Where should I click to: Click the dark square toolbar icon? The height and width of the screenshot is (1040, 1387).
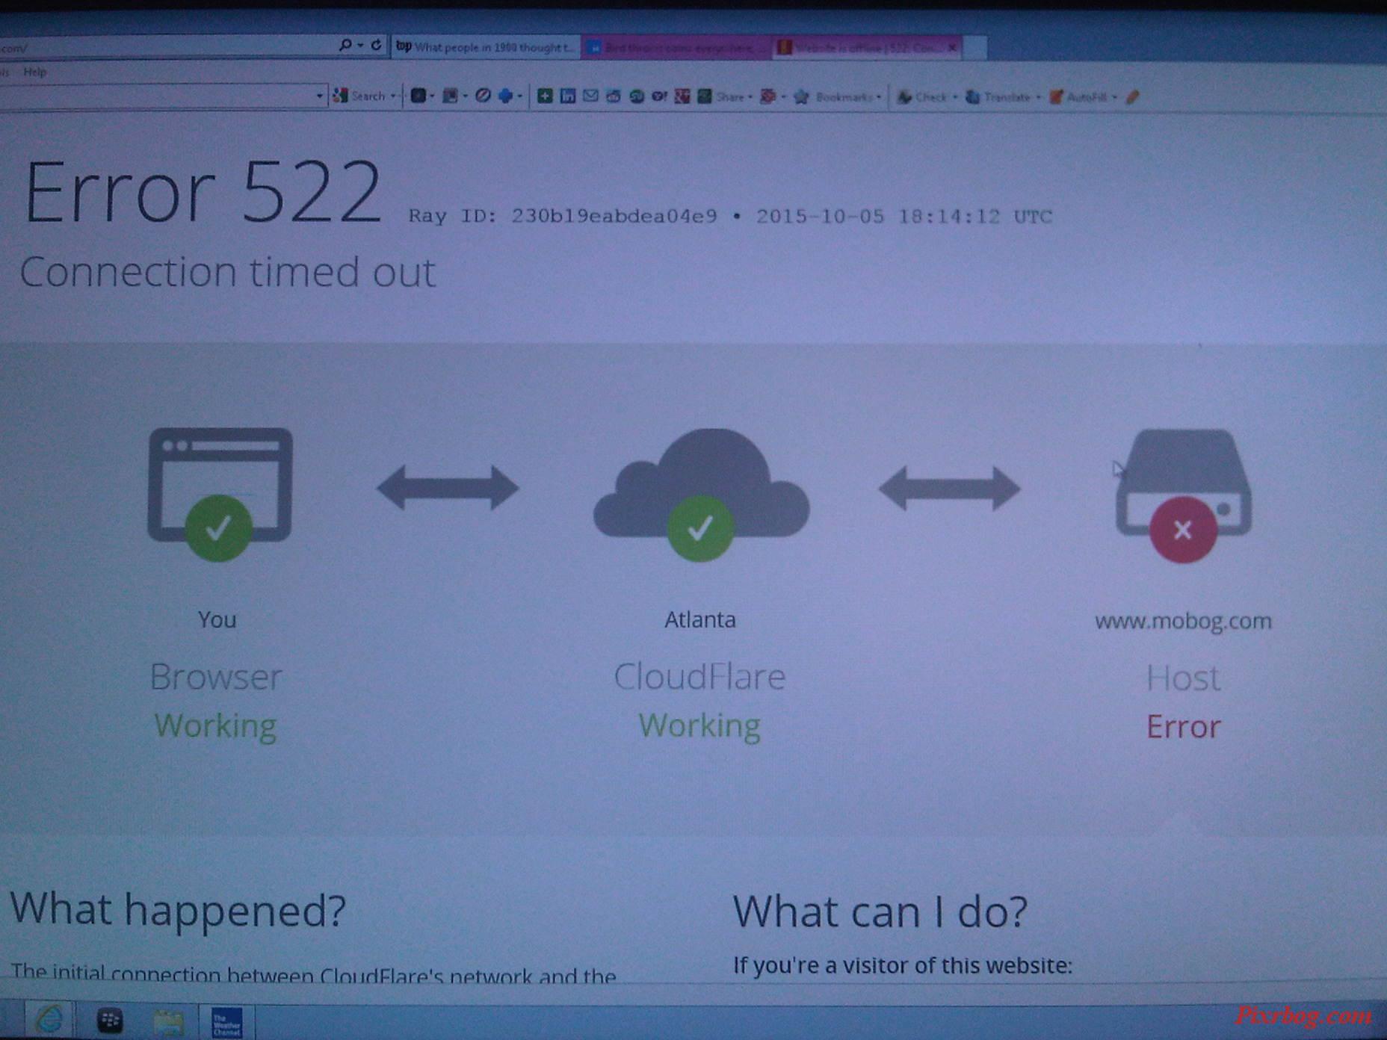tap(418, 96)
